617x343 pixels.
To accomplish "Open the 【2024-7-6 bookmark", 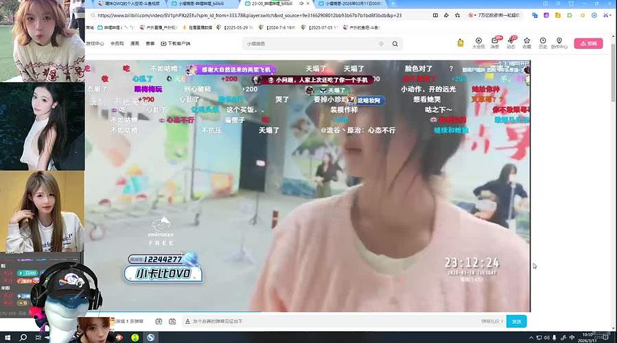I will [277, 27].
